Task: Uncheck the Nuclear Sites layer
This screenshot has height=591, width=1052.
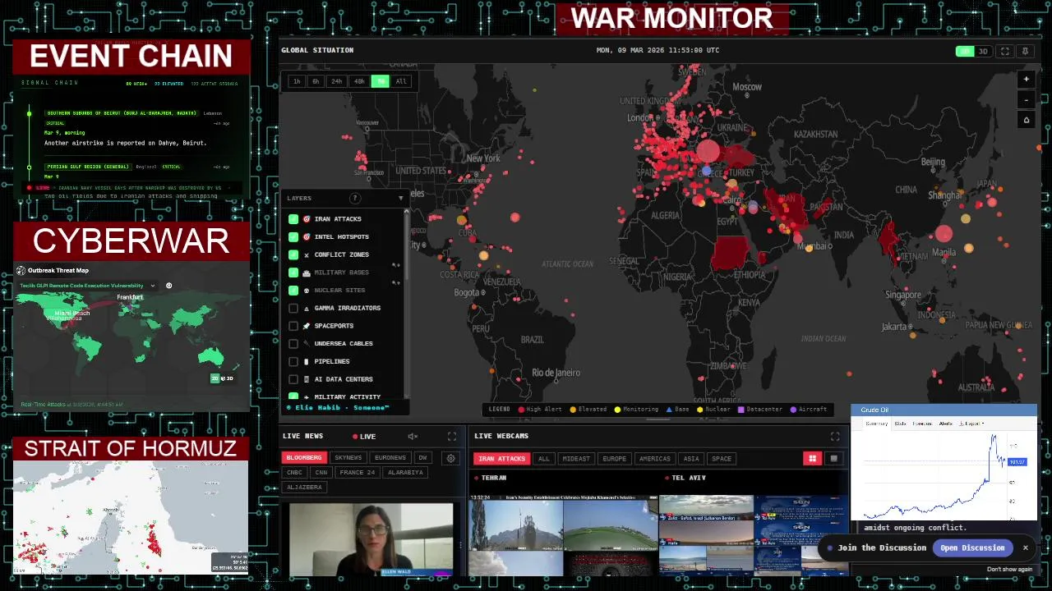Action: click(293, 291)
